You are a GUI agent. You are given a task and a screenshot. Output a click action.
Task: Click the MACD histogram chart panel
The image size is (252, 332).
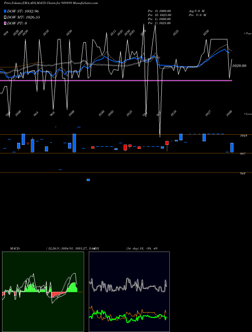tap(43, 292)
